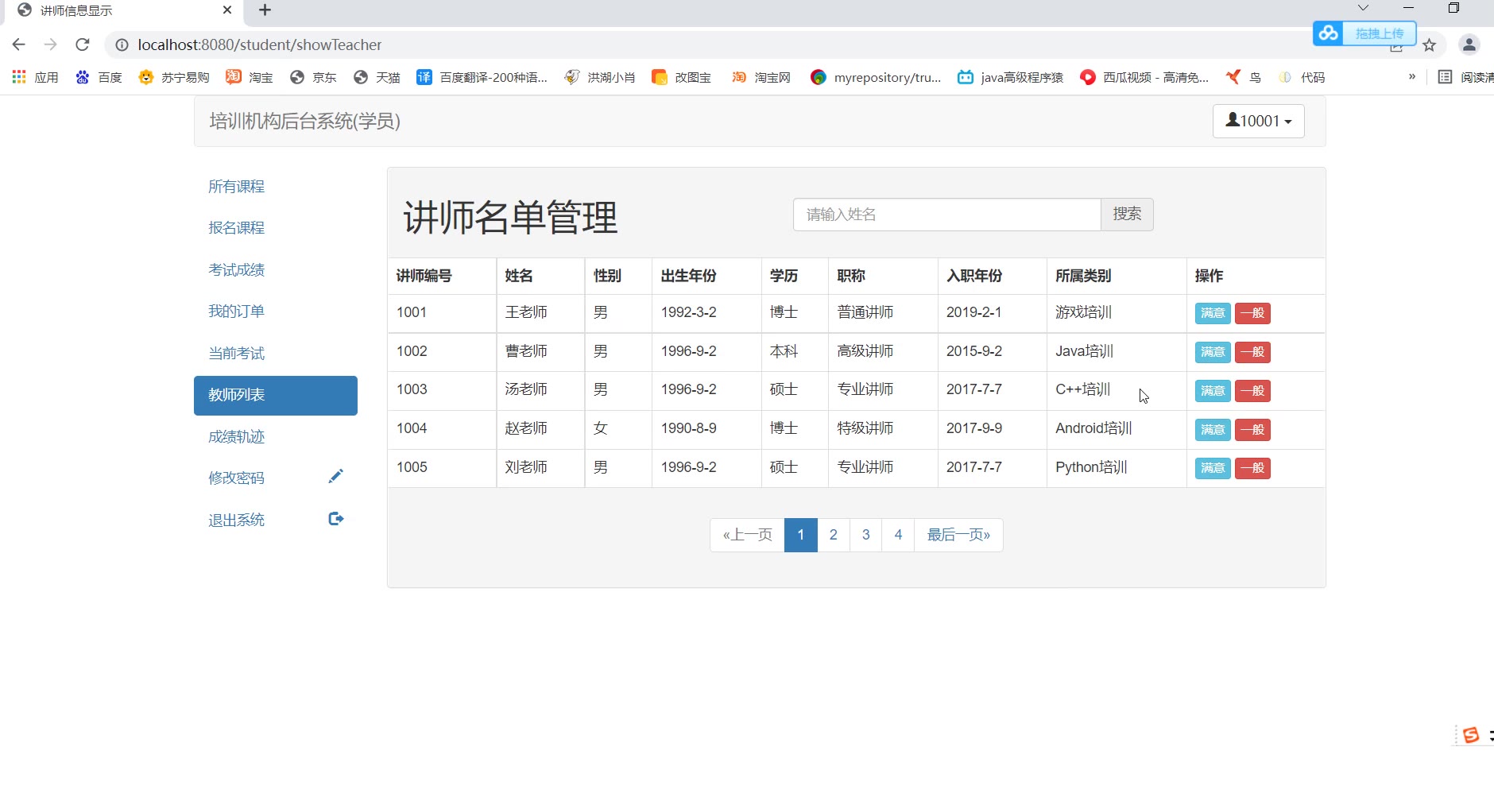
Task: Open the 应用 apps grid icon
Action: [19, 77]
